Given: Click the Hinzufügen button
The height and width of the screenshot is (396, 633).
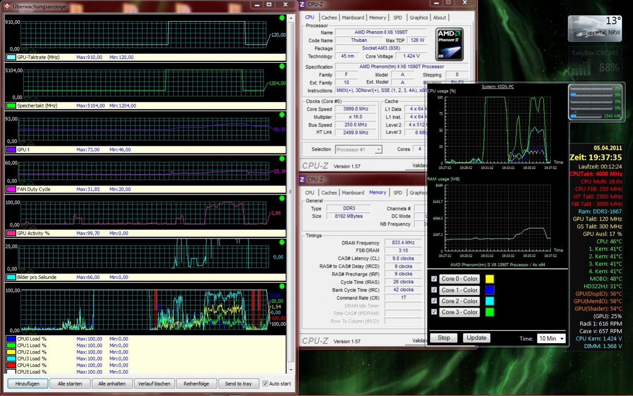Looking at the screenshot, I should tap(27, 384).
